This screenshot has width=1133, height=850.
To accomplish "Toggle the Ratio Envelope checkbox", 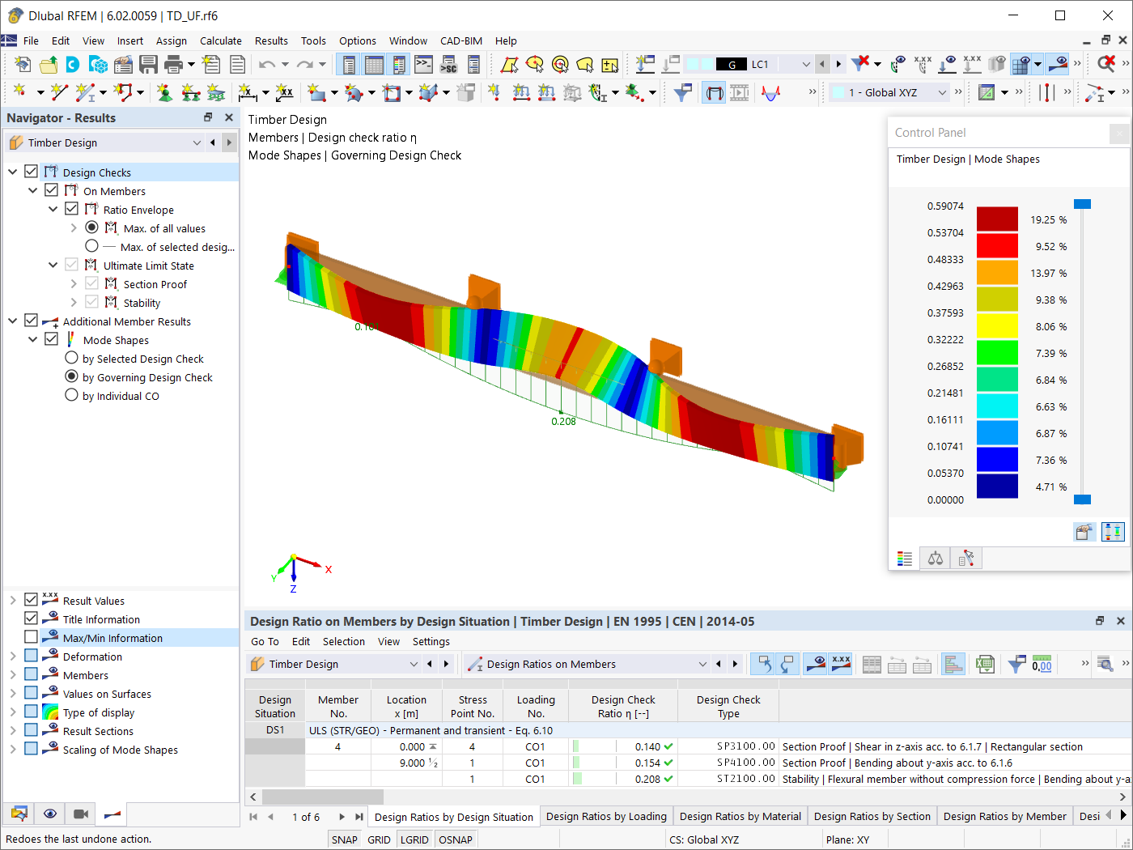I will pyautogui.click(x=71, y=209).
